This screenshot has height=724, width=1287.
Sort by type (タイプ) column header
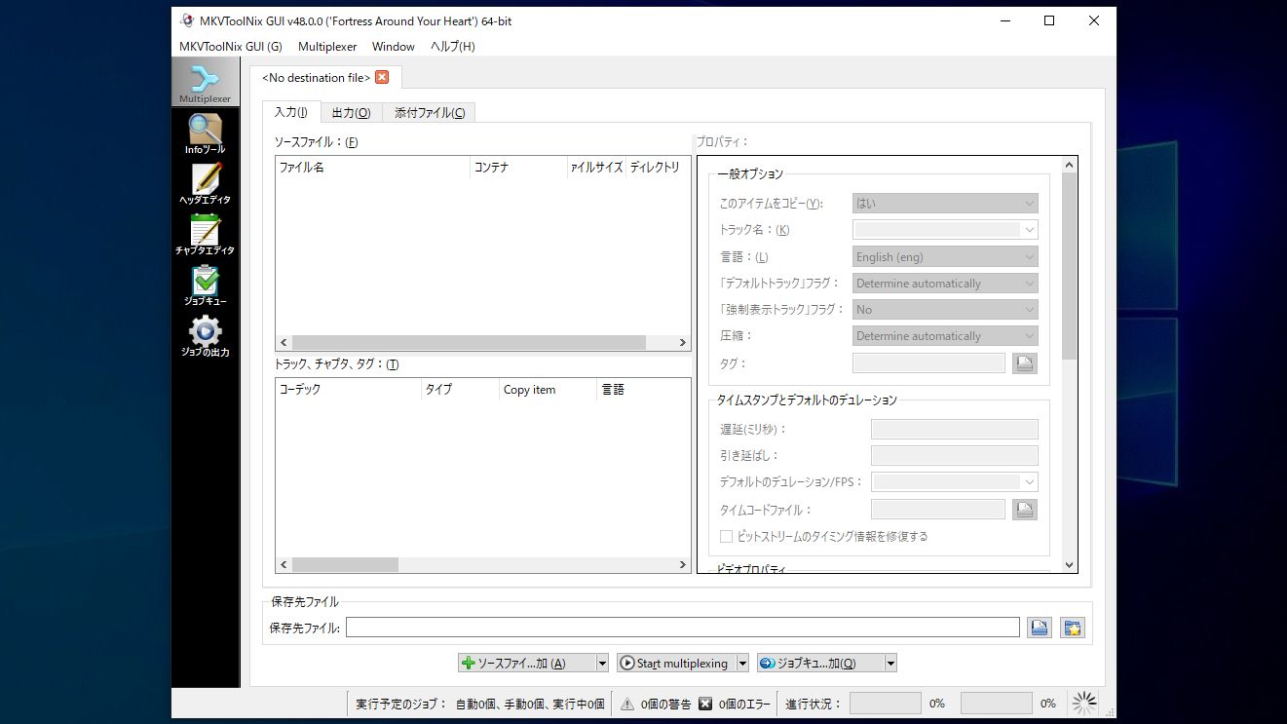(460, 390)
